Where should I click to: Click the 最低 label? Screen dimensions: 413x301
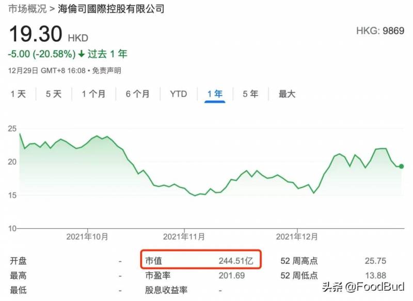[18, 290]
